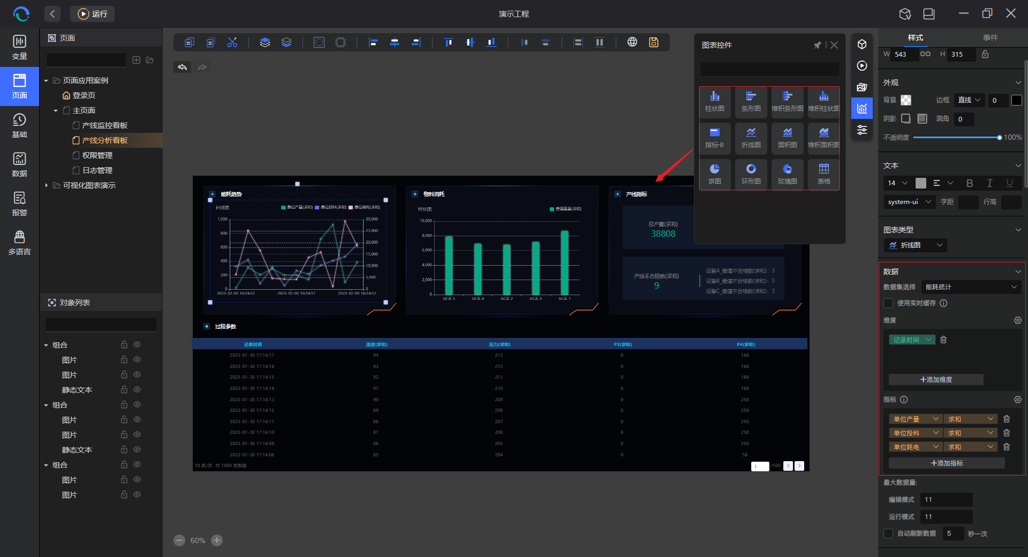Click the +添加维度 button
The width and height of the screenshot is (1028, 557).
[936, 380]
